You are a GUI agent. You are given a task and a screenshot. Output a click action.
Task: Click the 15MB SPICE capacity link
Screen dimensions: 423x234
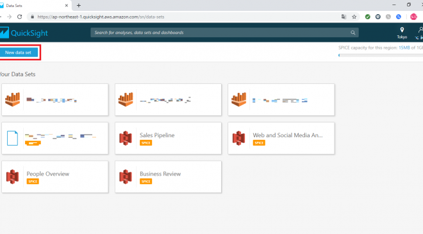pos(404,48)
